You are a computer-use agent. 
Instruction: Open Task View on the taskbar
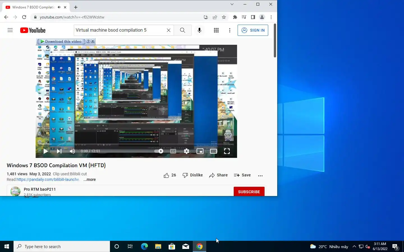[x=130, y=246]
